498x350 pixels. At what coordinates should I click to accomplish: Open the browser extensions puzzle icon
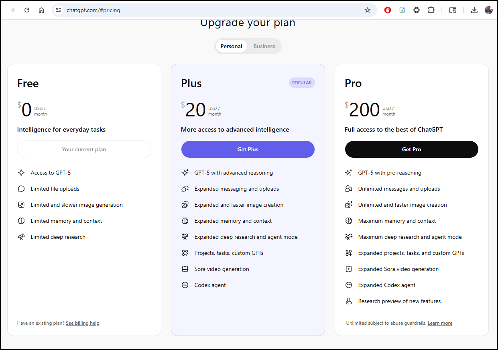[x=431, y=10]
